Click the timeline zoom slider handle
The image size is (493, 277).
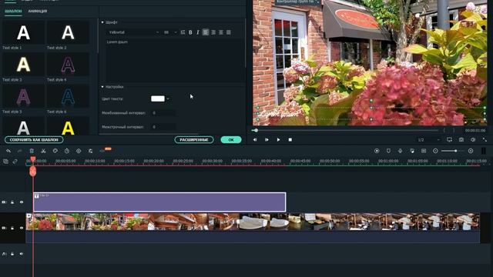[455, 151]
